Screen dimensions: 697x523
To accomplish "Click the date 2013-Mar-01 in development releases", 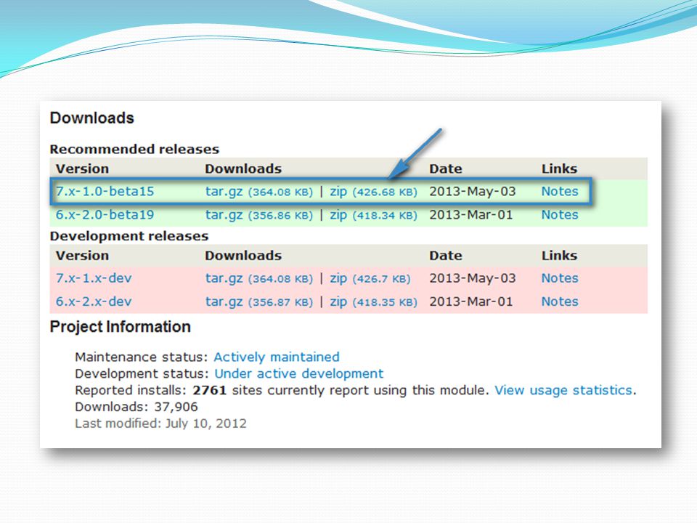I will point(471,301).
